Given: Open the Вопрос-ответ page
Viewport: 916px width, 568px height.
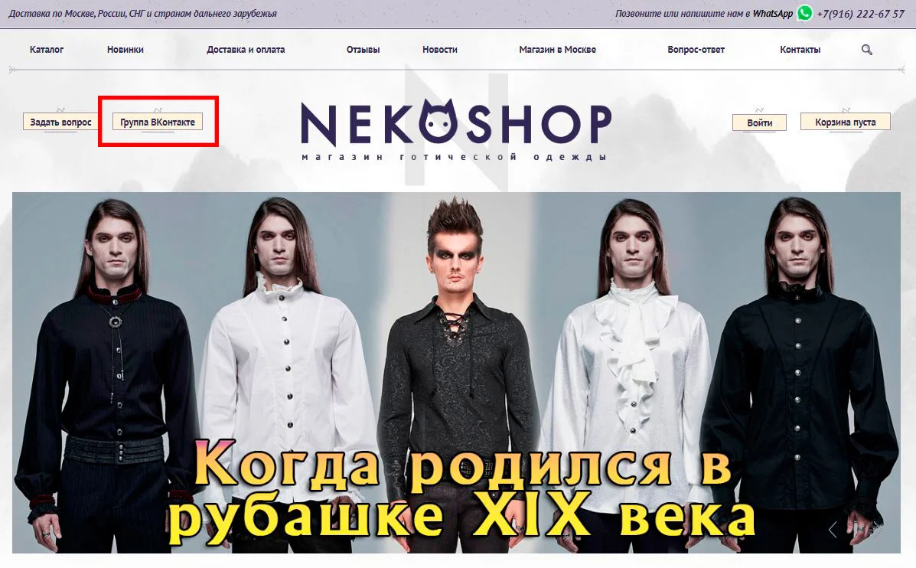Looking at the screenshot, I should [696, 50].
